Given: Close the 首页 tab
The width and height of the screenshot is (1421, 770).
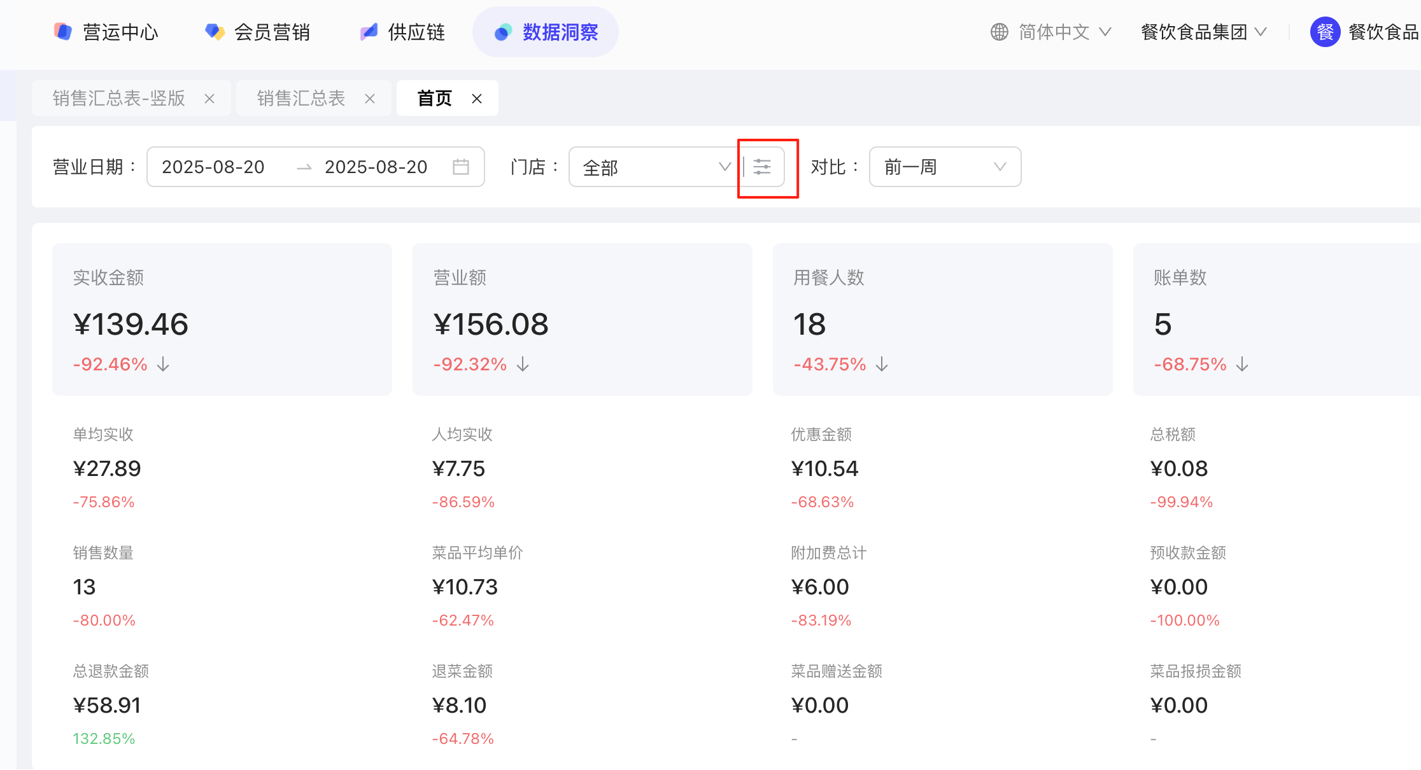Looking at the screenshot, I should pyautogui.click(x=477, y=99).
